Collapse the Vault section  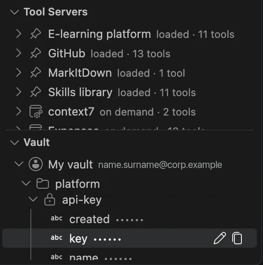pyautogui.click(x=15, y=142)
